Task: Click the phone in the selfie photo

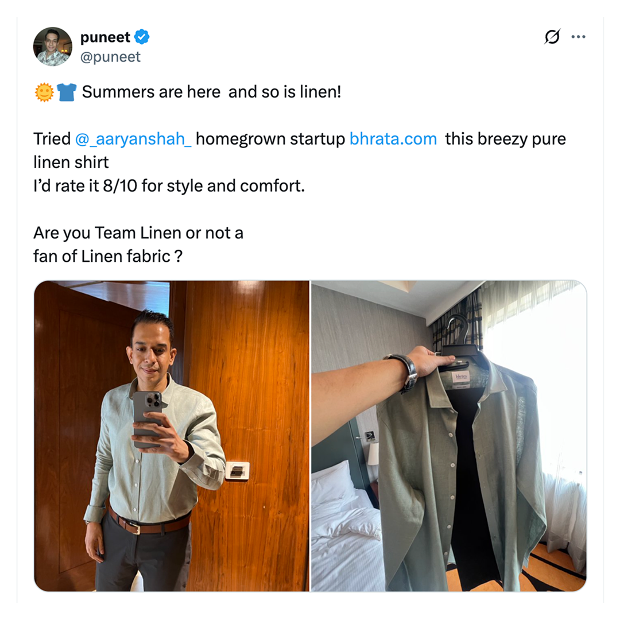Action: coord(148,418)
